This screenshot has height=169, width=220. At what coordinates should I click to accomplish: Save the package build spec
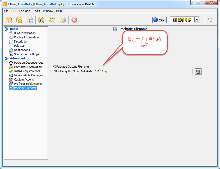[30, 20]
